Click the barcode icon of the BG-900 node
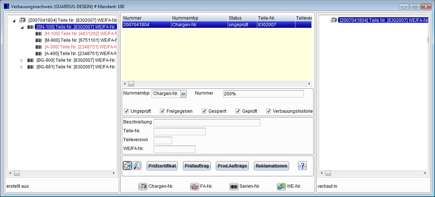This screenshot has height=197, width=435. [x=30, y=60]
